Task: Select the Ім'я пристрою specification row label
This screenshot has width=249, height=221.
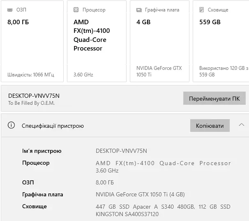Action: tap(42, 151)
